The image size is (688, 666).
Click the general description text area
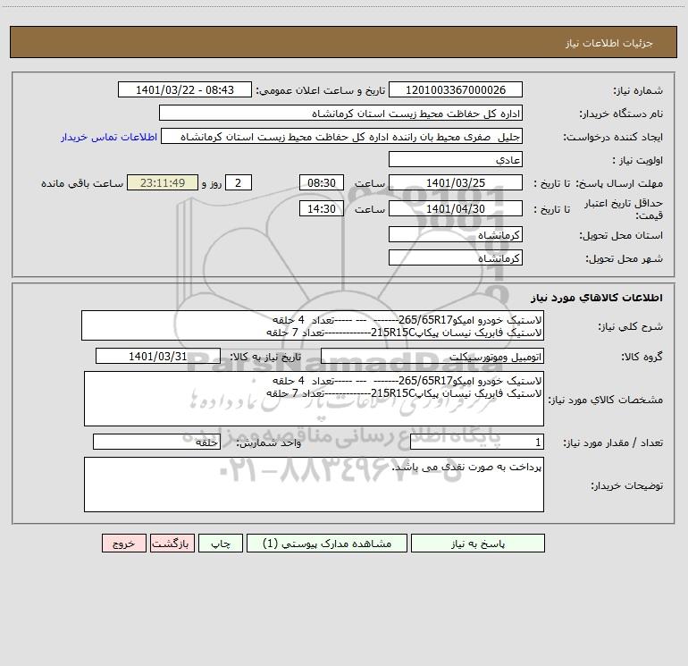(x=313, y=325)
